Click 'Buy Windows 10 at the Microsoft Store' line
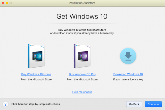Image resolution: width=165 pixels, height=110 pixels. pyautogui.click(x=82, y=30)
